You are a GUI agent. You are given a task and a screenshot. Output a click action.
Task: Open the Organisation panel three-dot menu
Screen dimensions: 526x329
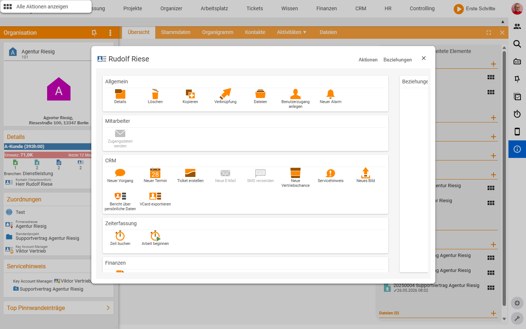coord(110,33)
